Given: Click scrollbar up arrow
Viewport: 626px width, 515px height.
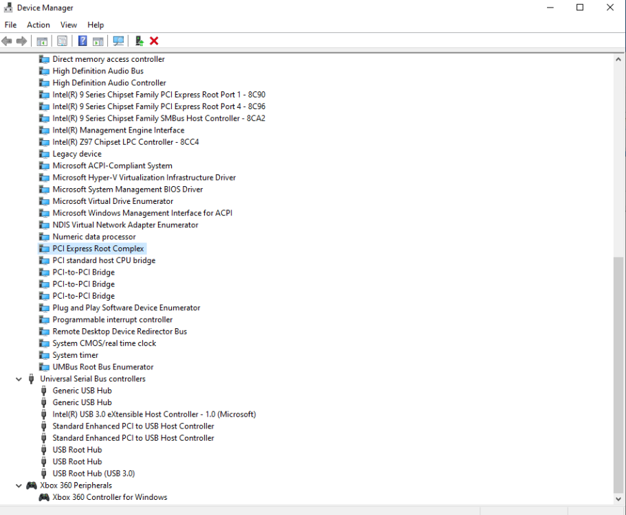Looking at the screenshot, I should (618, 60).
